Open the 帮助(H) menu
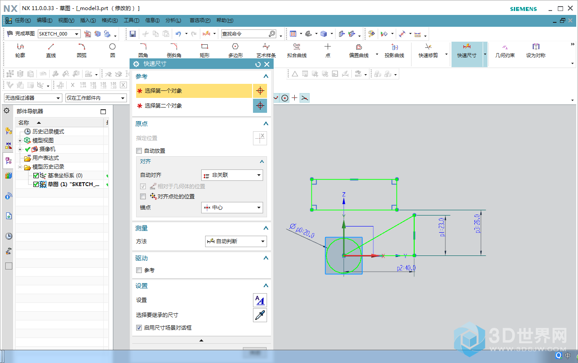578x363 pixels. click(225, 20)
